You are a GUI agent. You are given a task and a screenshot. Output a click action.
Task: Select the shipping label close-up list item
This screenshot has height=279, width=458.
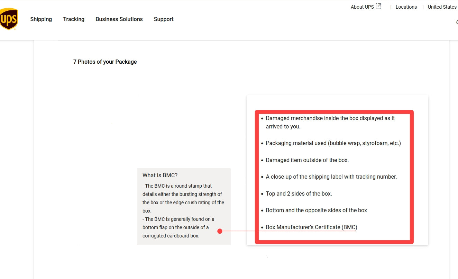[x=331, y=177]
